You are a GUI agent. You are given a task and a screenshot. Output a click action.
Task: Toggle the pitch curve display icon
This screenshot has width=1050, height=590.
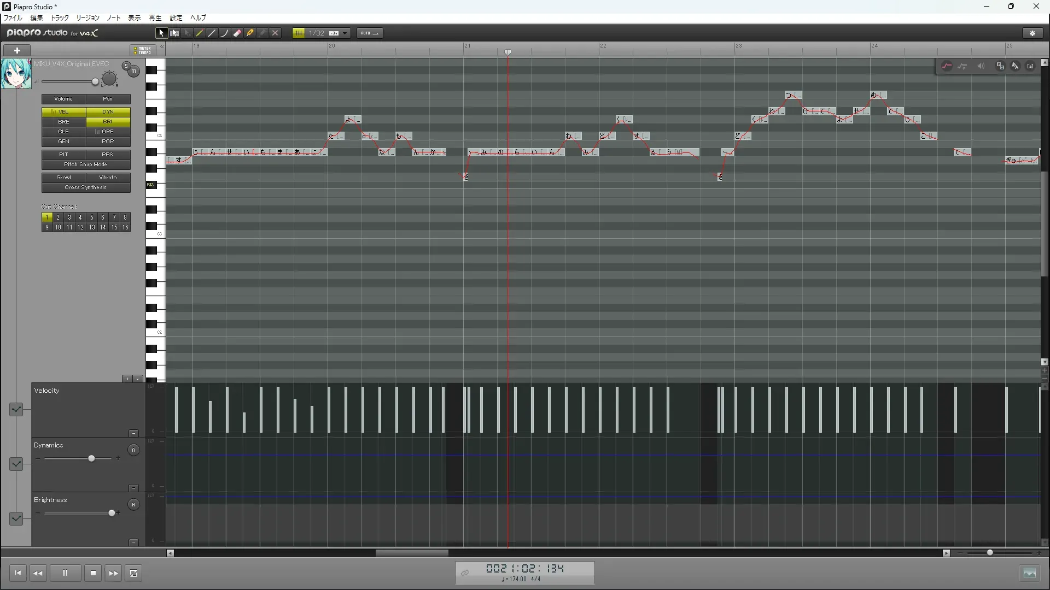[x=947, y=66]
